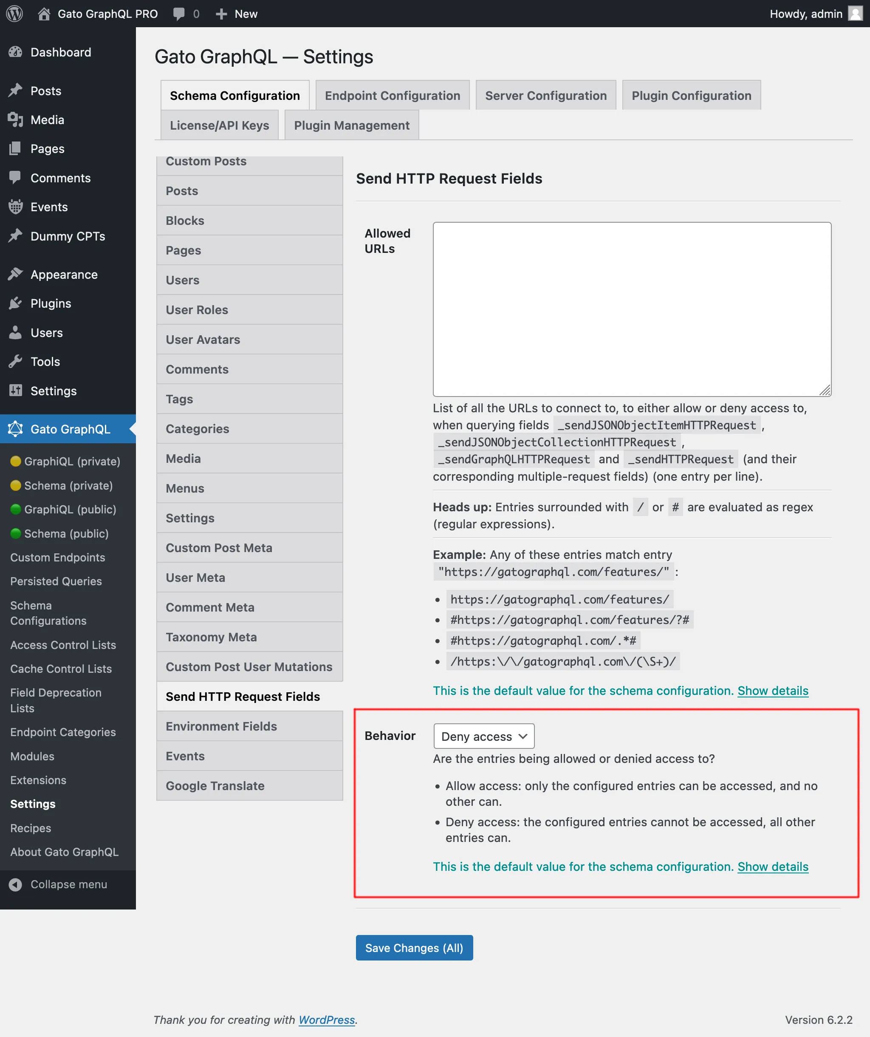The height and width of the screenshot is (1037, 870).
Task: Open the WordPress footer link
Action: point(327,1019)
